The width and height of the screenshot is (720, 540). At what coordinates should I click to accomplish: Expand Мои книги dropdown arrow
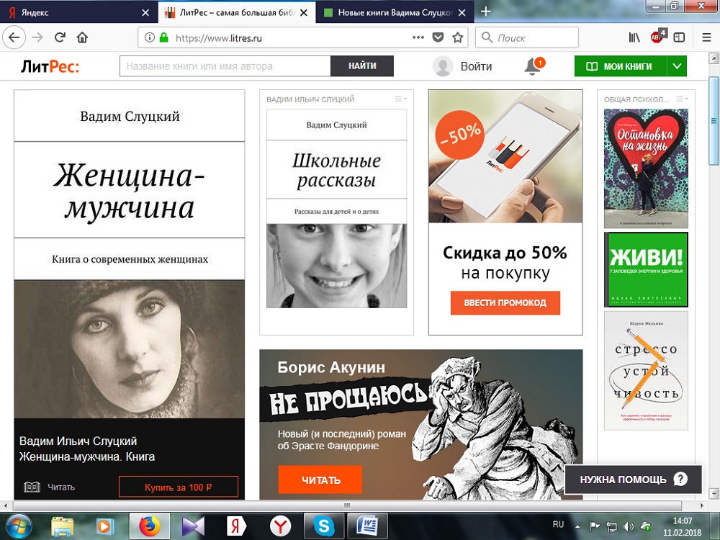click(677, 66)
